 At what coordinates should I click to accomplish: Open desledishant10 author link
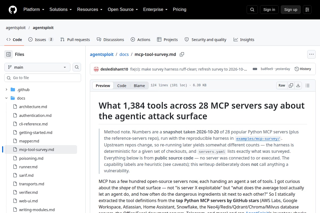click(114, 69)
